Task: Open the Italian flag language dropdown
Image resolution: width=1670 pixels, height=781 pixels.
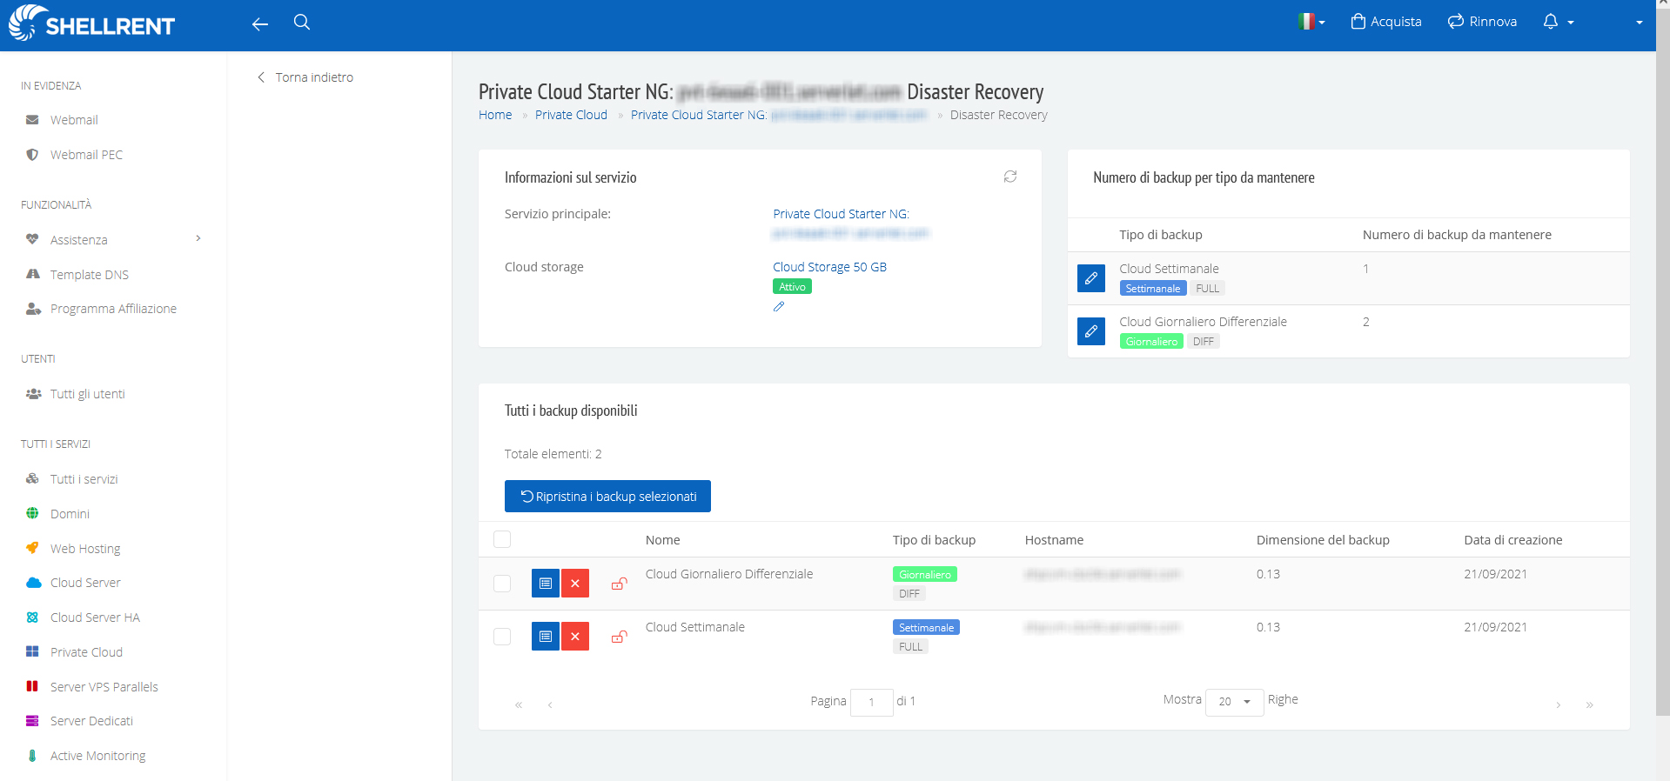Action: [x=1311, y=22]
